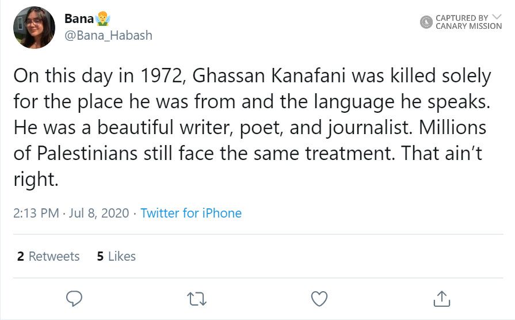Click the final word 'right.' in the tweet

36,179
